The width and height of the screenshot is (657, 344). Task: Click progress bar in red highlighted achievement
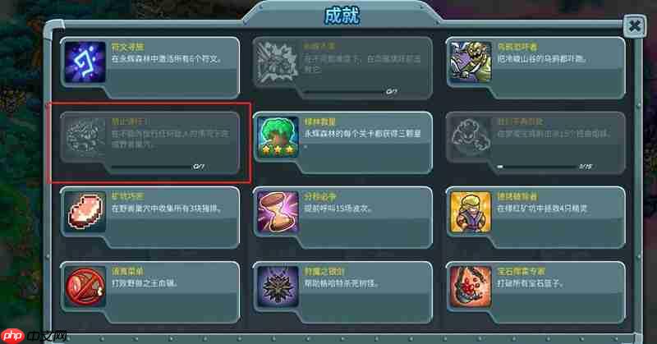151,167
